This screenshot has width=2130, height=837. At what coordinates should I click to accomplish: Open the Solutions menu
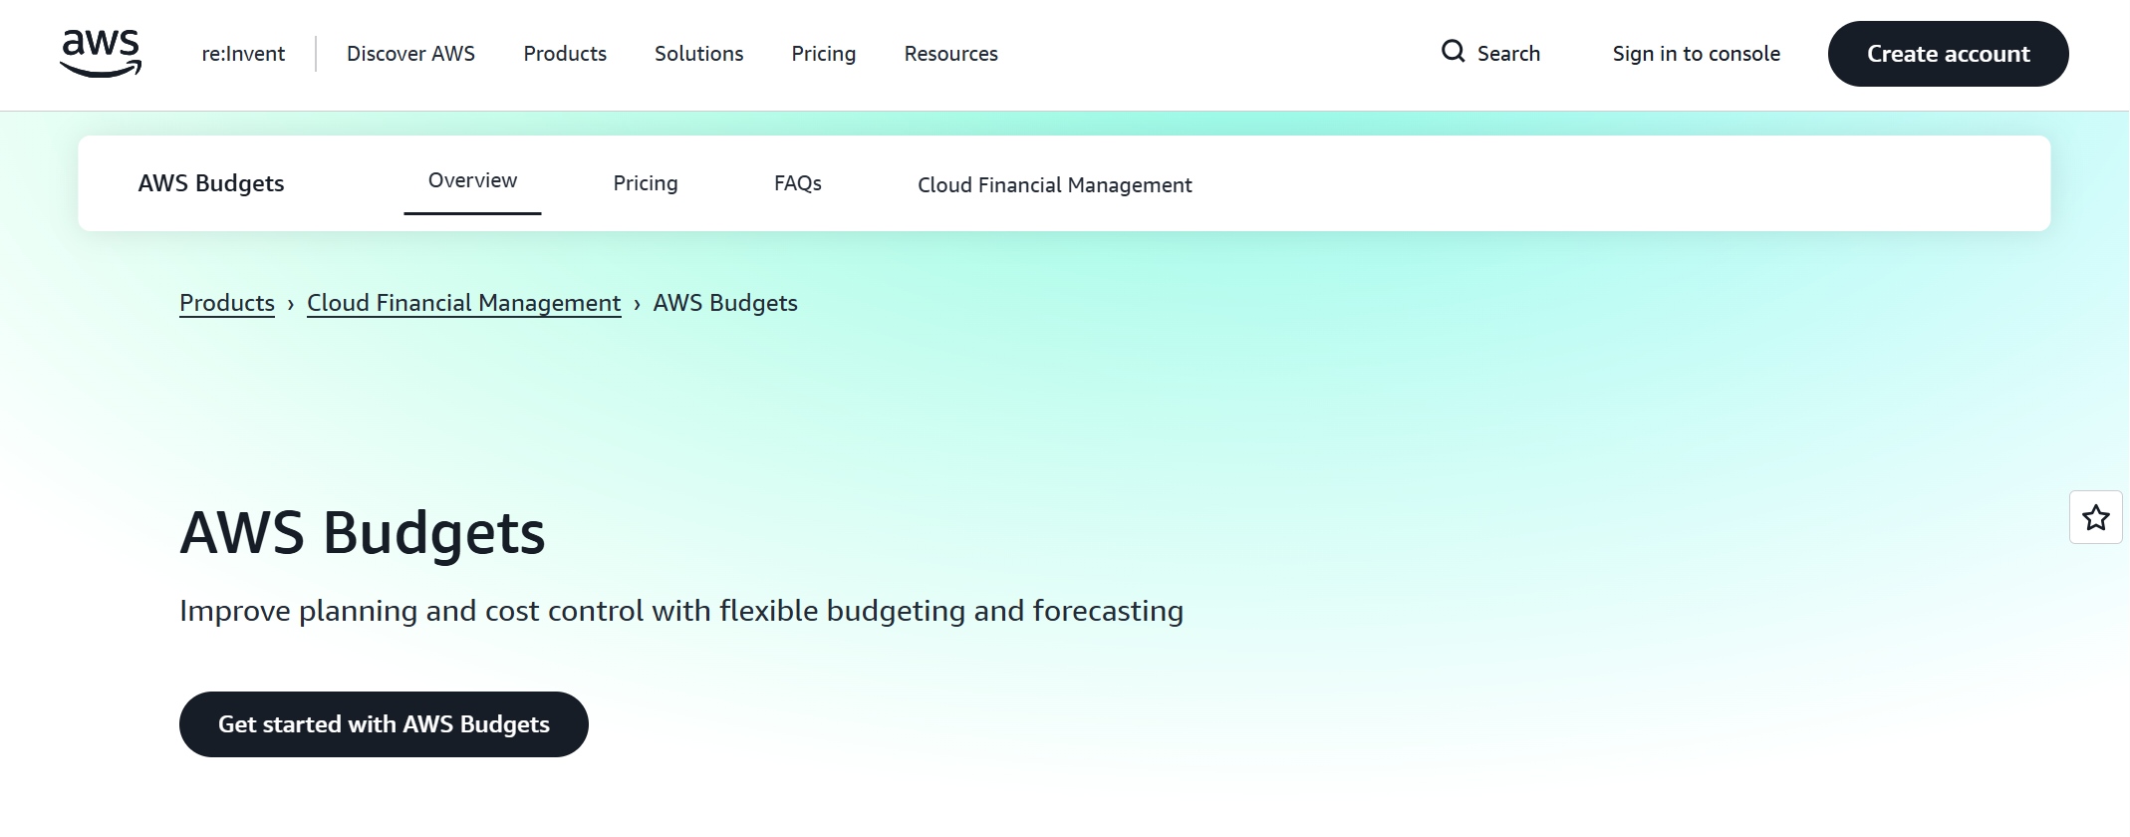[698, 54]
